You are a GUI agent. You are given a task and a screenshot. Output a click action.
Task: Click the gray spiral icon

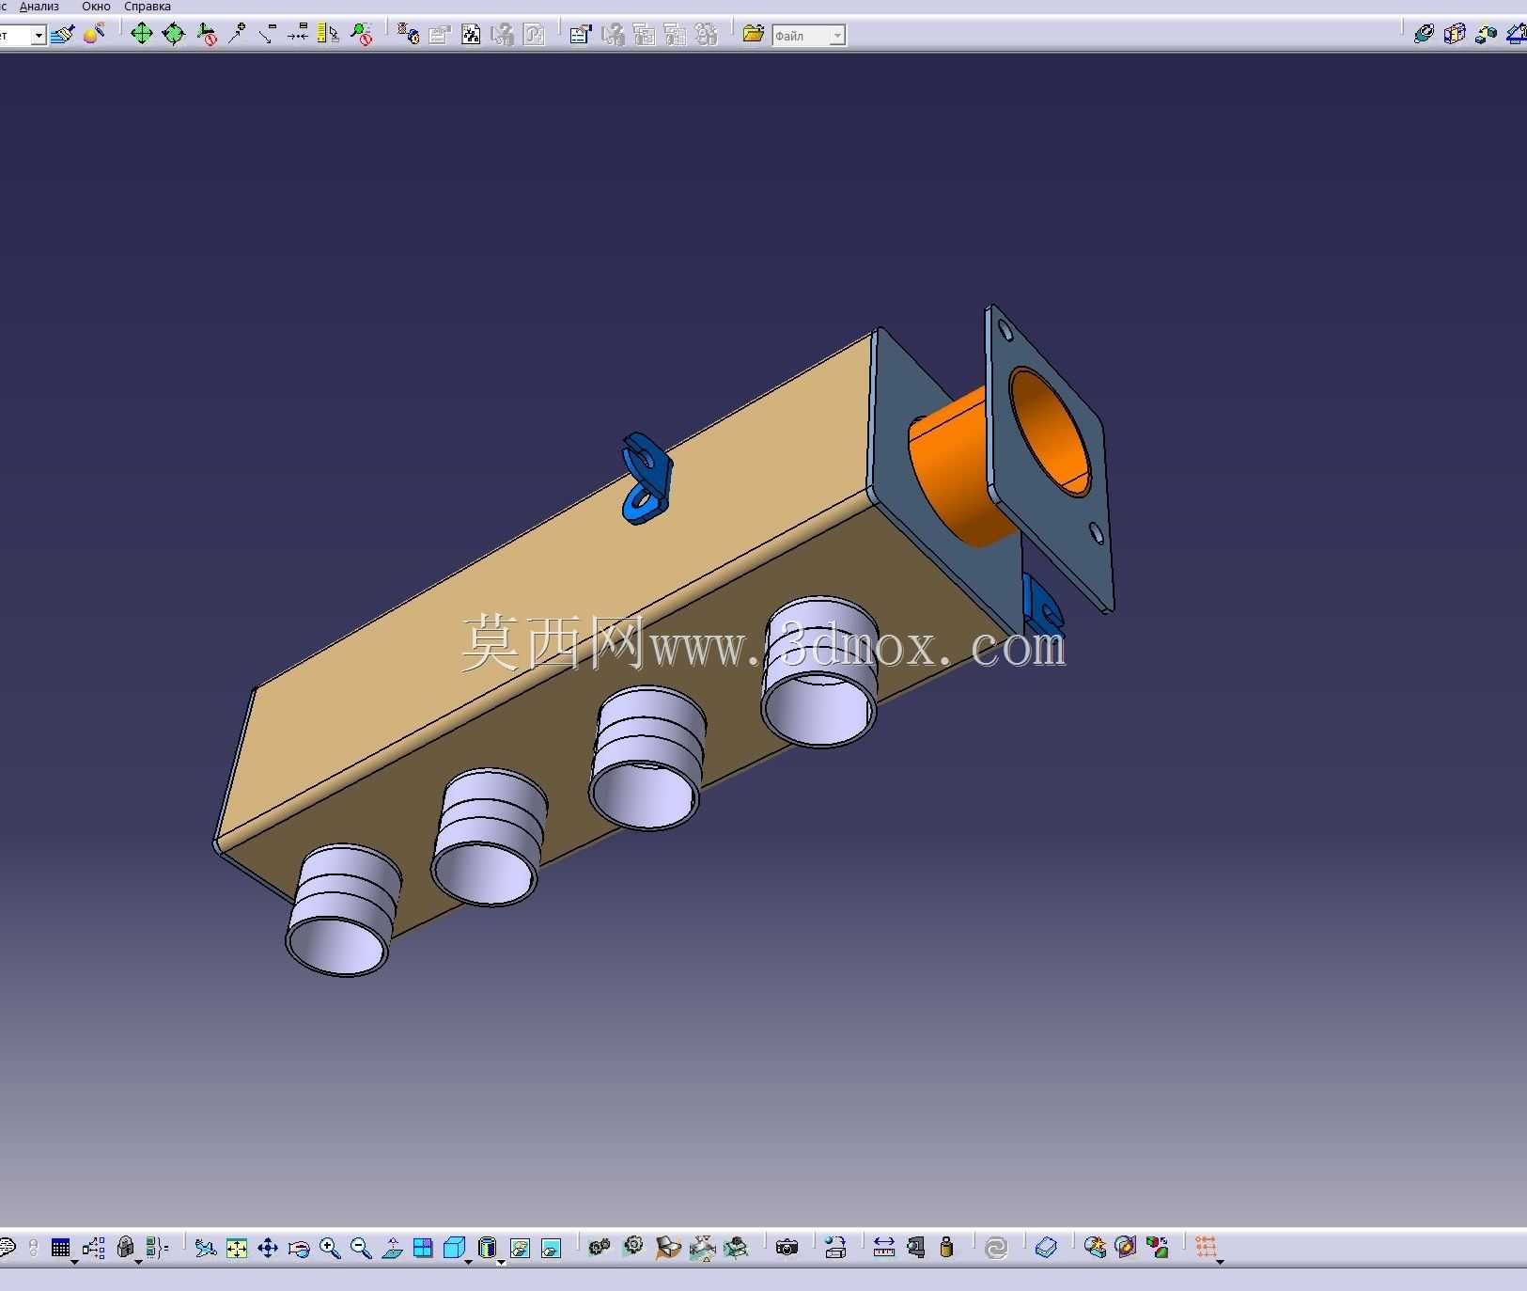[996, 1248]
